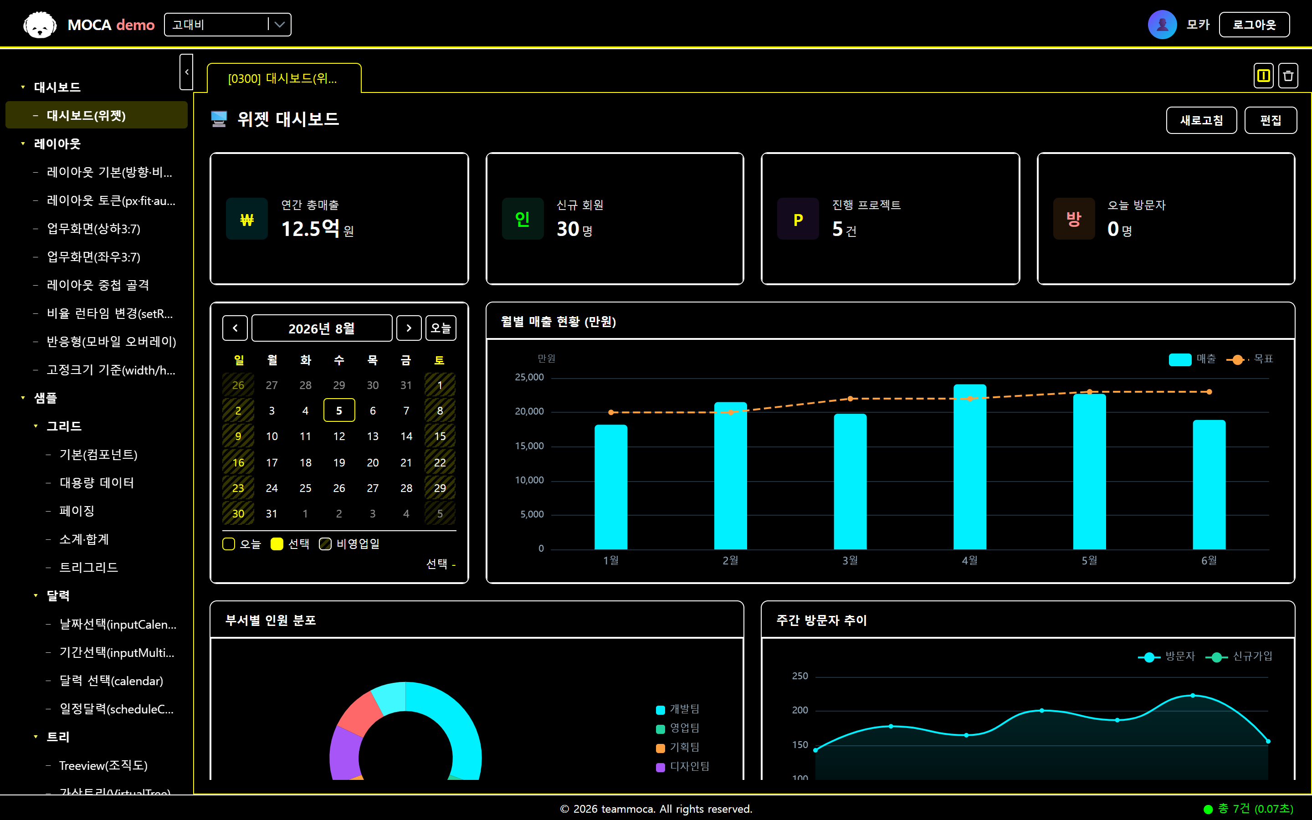Collapse the 그리드 tree group

(36, 426)
